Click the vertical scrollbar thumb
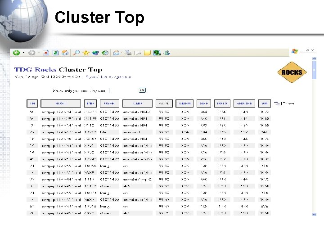 314,70
